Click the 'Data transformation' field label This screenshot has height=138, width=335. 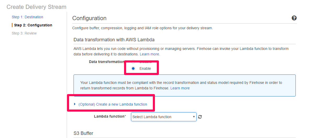coord(107,62)
